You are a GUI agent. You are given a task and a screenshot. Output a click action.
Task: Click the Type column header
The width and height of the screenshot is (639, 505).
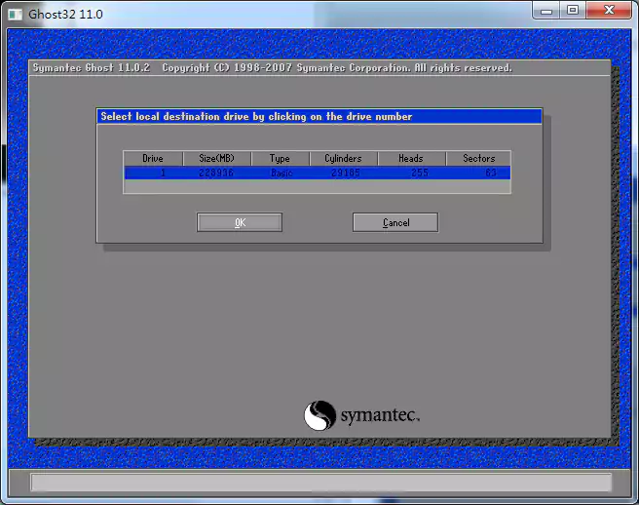pos(280,158)
